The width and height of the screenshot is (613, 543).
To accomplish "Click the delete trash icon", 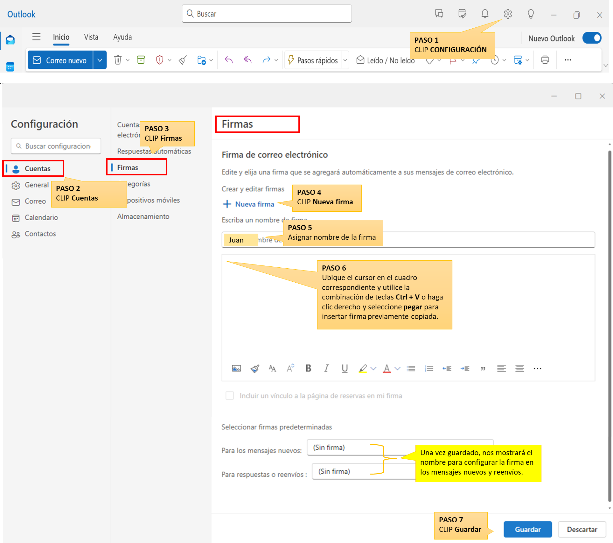I will 118,60.
